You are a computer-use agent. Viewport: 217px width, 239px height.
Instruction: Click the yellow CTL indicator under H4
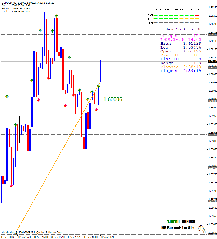pyautogui.click(x=181, y=19)
